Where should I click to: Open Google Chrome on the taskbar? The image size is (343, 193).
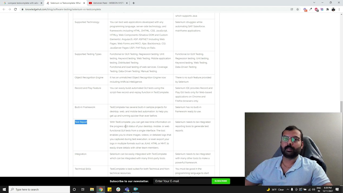[x=100, y=190]
